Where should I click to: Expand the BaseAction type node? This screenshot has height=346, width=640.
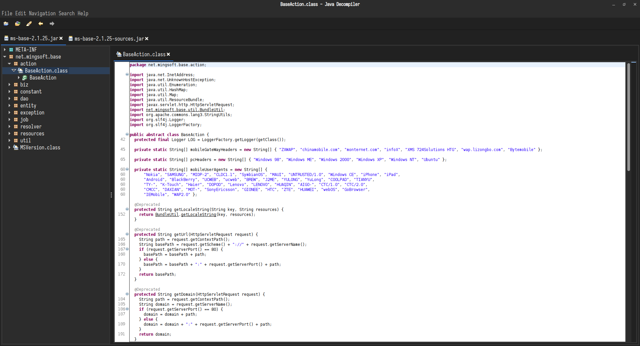[19, 78]
